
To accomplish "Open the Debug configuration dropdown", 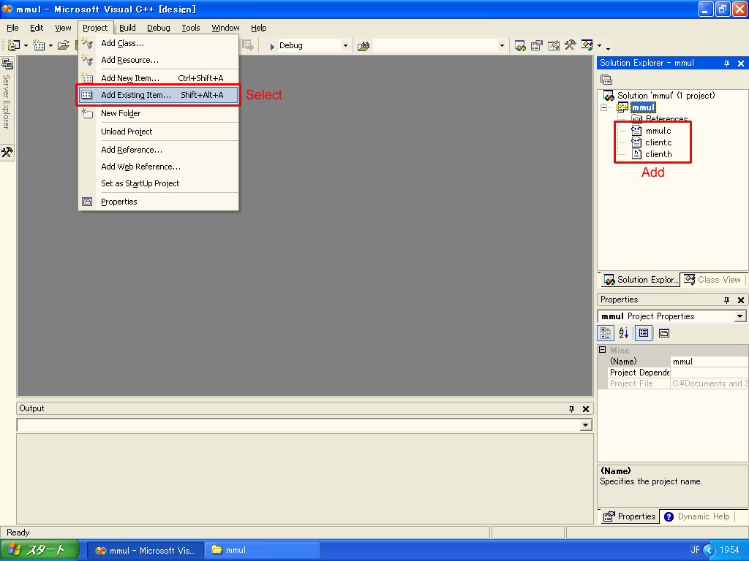I will (x=345, y=46).
